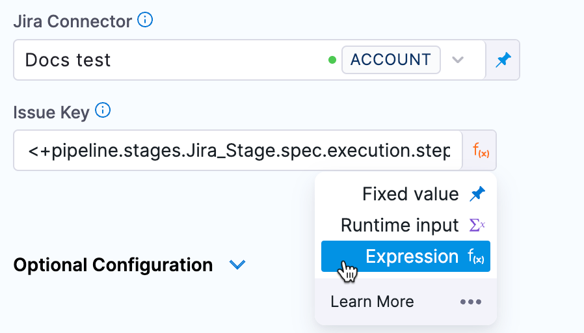Click the blue pin icon in the Fixed value row
The image size is (584, 333).
coord(477,194)
